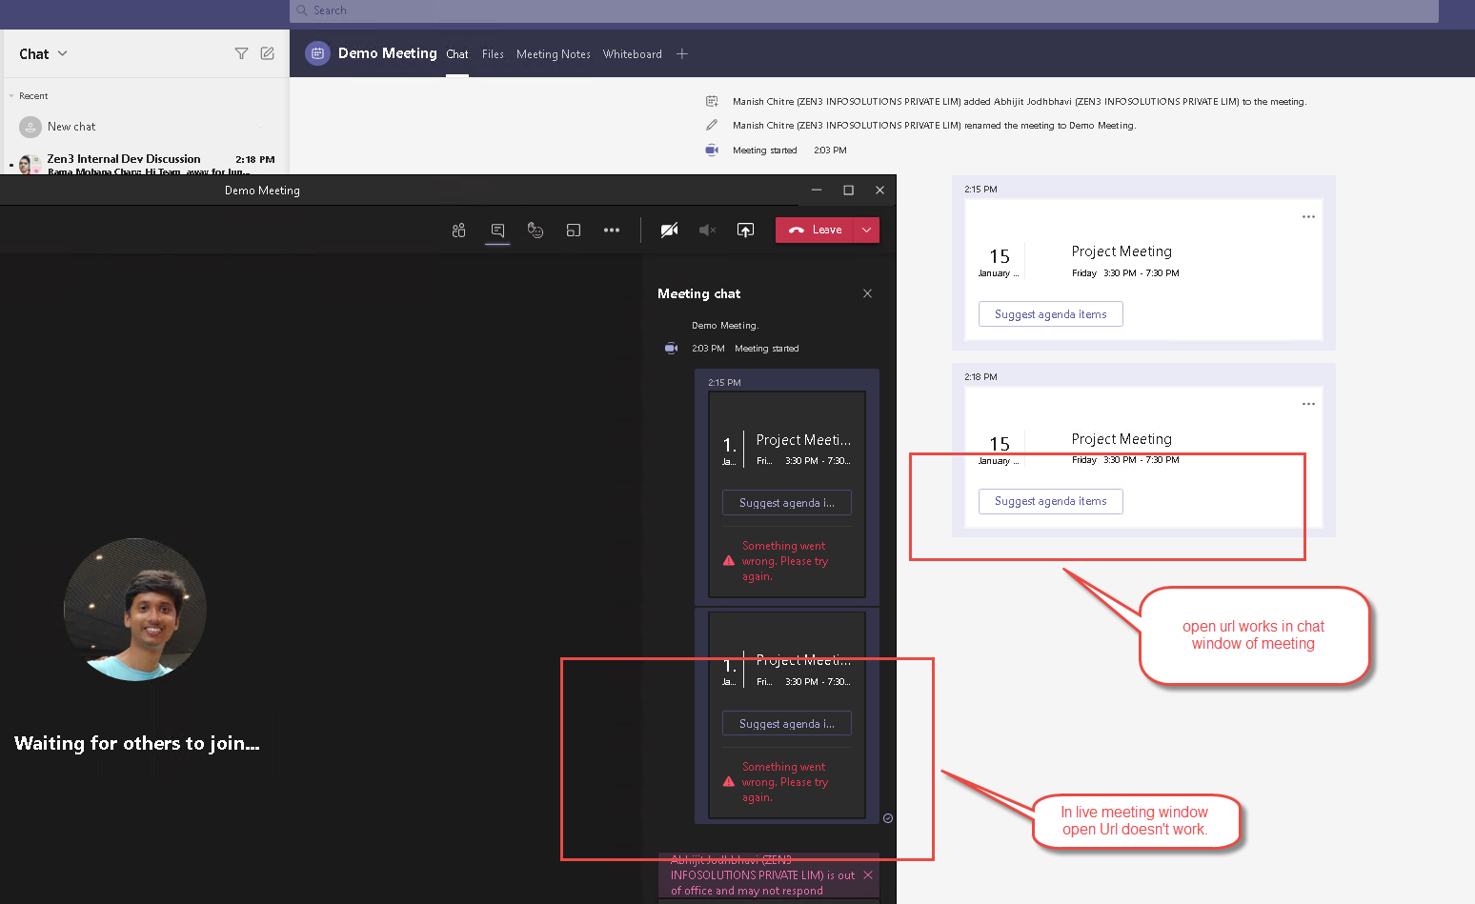Open more actions in the meeting toolbar
The image size is (1475, 904).
(x=611, y=230)
